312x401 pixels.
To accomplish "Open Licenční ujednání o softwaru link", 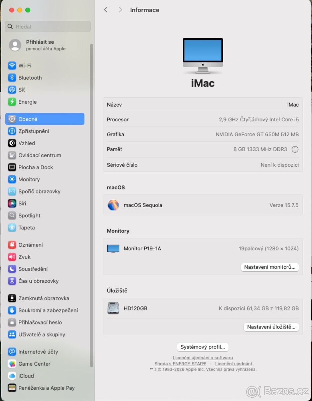I will point(202,358).
